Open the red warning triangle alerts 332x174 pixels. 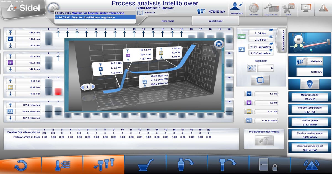pyautogui.click(x=323, y=8)
